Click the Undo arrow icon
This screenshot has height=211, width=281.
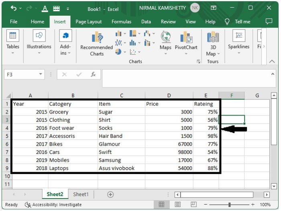(14, 8)
